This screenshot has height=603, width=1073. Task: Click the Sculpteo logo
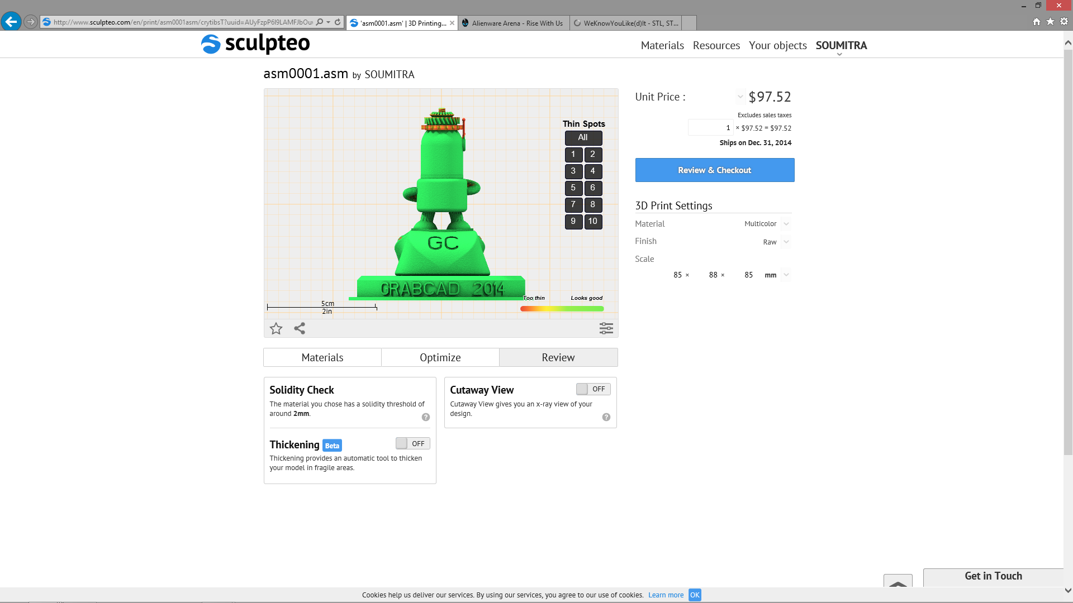[255, 44]
